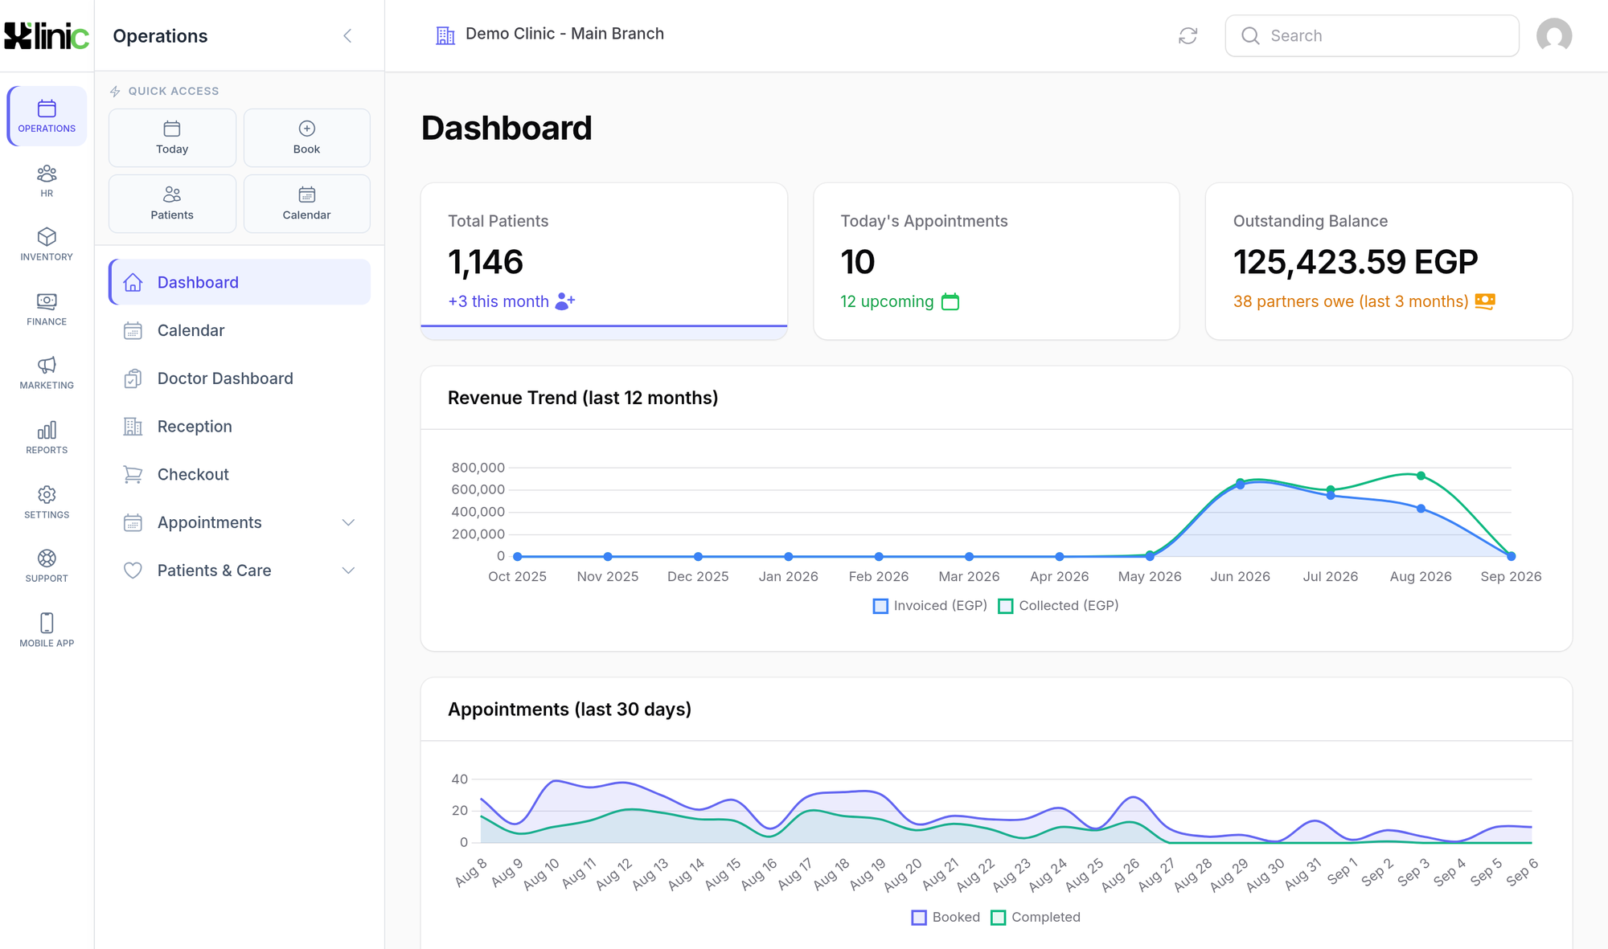Click the money icon beside partners owe
Viewport: 1608px width, 949px height.
[1485, 301]
